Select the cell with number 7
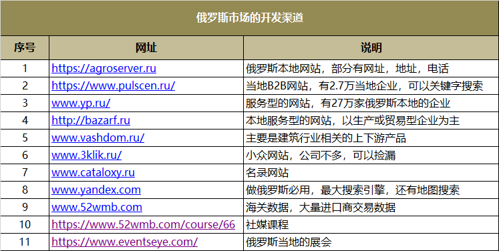This screenshot has width=499, height=251. (25, 172)
